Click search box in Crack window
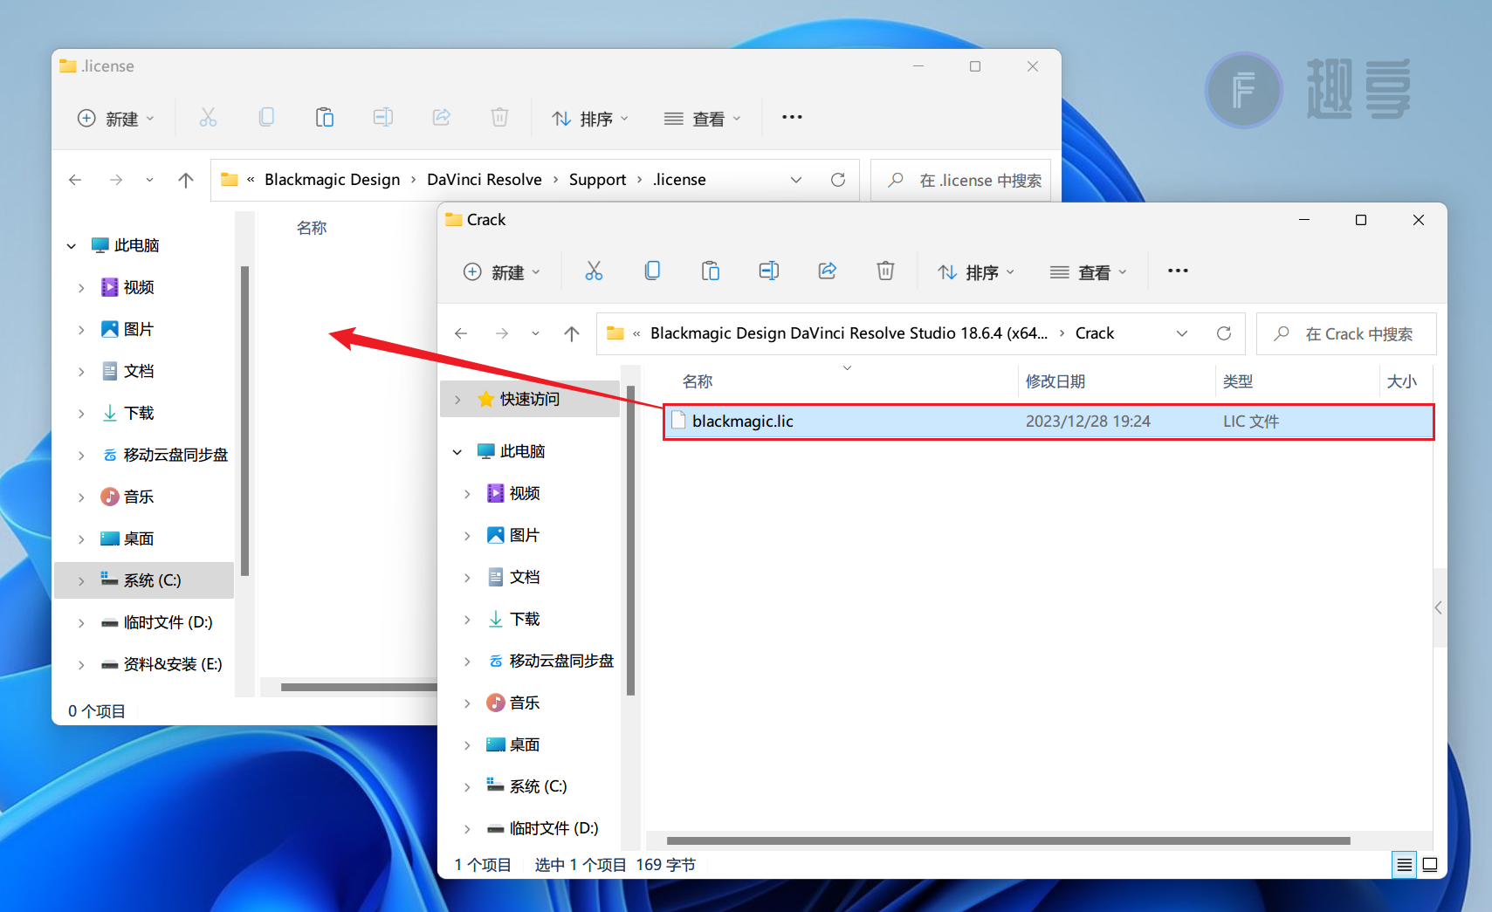Viewport: 1492px width, 912px height. pyautogui.click(x=1346, y=334)
